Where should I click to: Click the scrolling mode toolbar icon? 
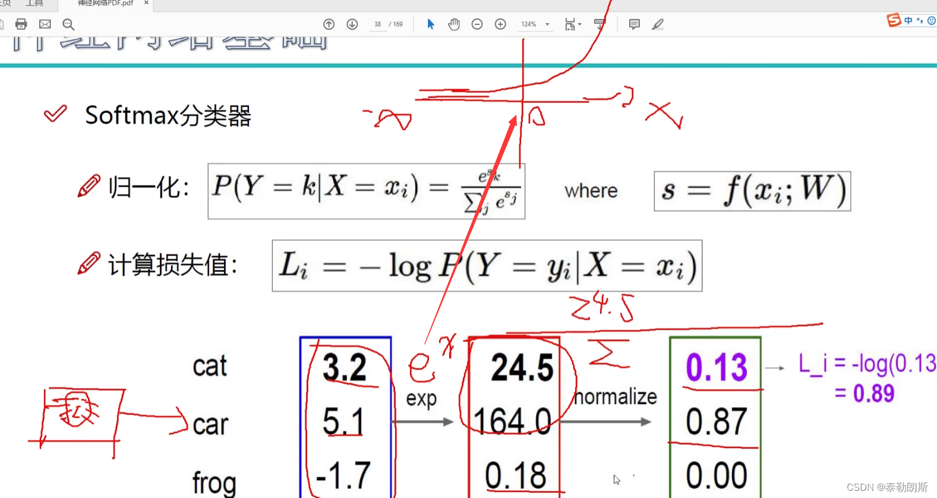pyautogui.click(x=600, y=24)
